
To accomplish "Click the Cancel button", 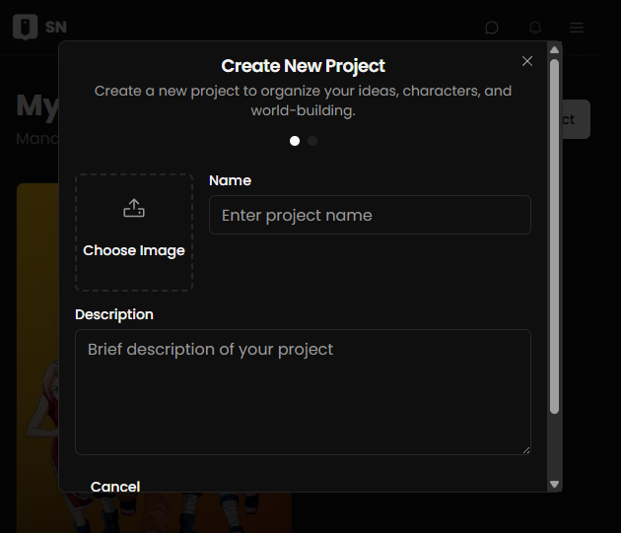I will [x=115, y=487].
